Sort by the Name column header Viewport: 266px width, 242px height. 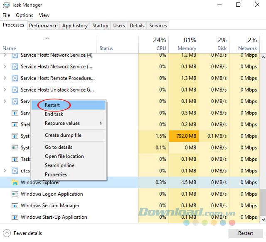49,45
